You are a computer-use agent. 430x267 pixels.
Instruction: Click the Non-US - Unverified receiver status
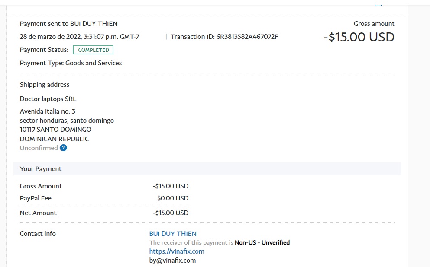point(262,242)
